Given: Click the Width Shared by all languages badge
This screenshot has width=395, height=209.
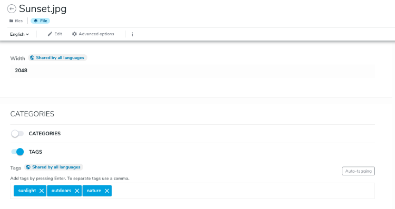Looking at the screenshot, I should (x=57, y=58).
